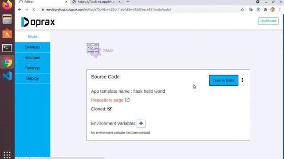Open Source Code three-dot options menu

pyautogui.click(x=242, y=80)
